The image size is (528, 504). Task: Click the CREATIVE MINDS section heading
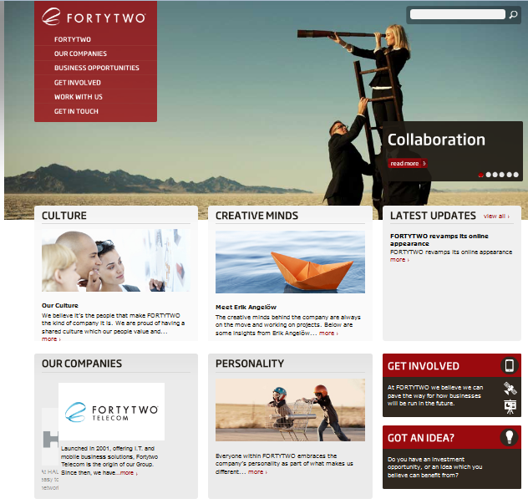tap(256, 216)
